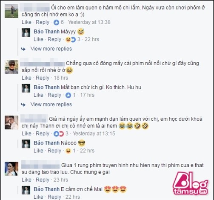Screen dimensions: 214x200
Task: Click the 'Yesterday at 13:15' timestamp
Action: (94, 133)
